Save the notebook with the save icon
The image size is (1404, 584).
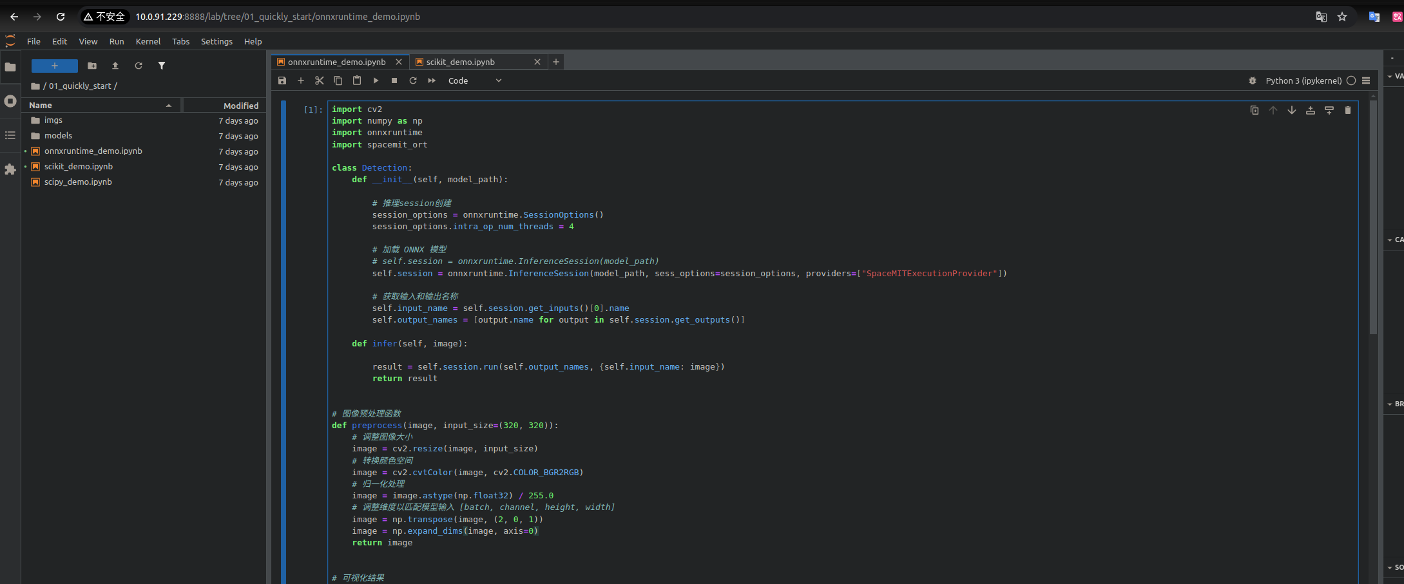[282, 80]
